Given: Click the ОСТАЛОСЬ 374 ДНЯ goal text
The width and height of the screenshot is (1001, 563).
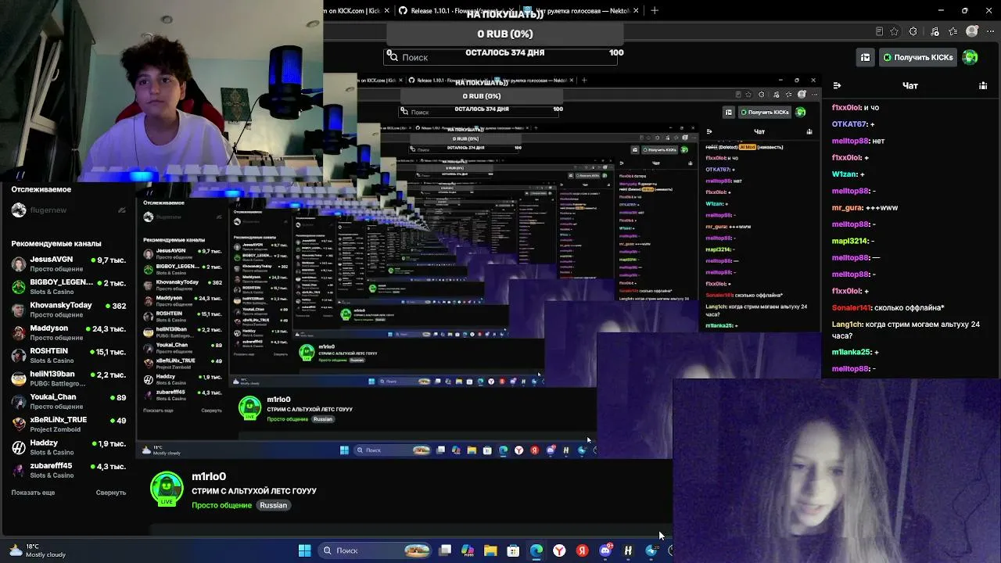Looking at the screenshot, I should pos(504,52).
